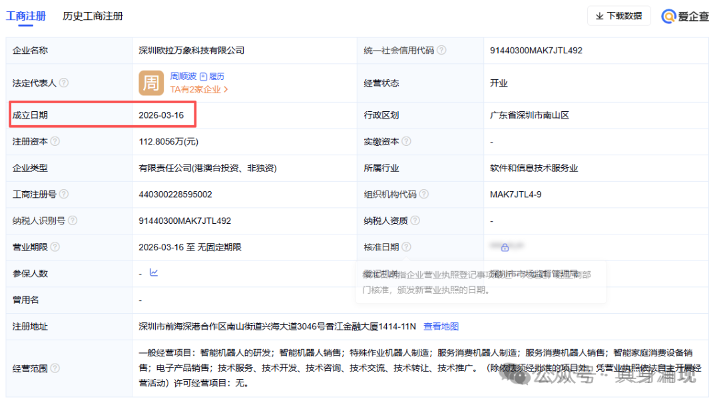Click help icon beside 核准日期
Image resolution: width=719 pixels, height=403 pixels.
pos(406,247)
